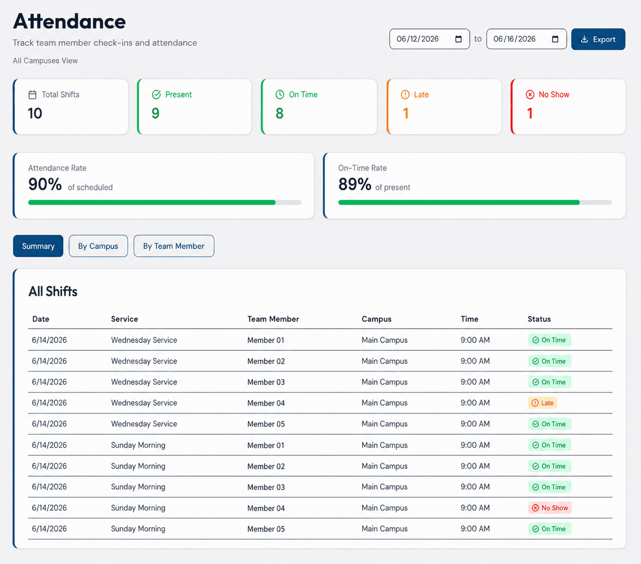Click On Time badge for Sunday Morning Member 05
This screenshot has height=564, width=641.
(549, 529)
